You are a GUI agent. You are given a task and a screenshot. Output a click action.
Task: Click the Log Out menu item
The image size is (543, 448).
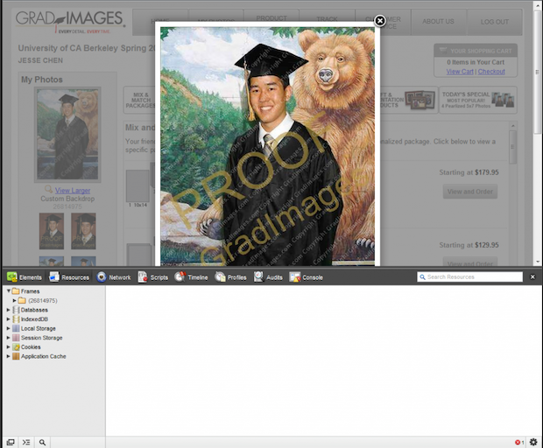point(495,22)
